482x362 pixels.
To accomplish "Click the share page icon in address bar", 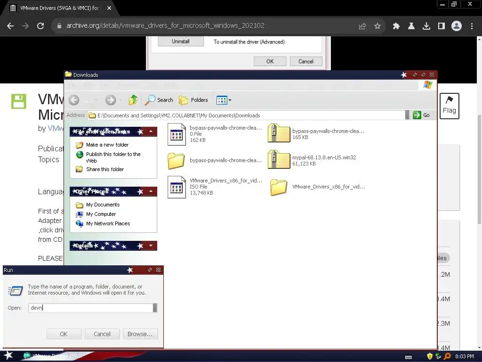I will [x=362, y=26].
